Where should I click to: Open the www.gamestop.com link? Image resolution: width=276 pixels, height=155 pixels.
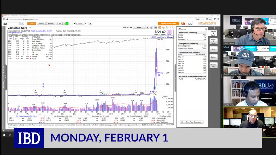coord(15,33)
